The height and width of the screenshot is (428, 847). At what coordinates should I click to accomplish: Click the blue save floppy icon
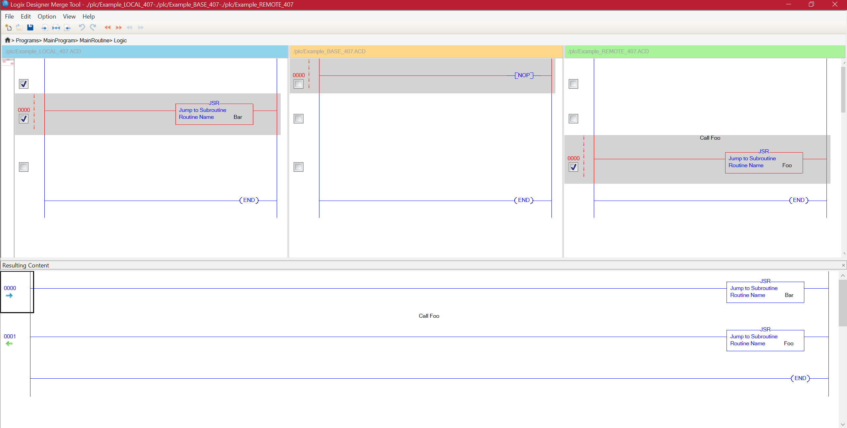coord(30,27)
